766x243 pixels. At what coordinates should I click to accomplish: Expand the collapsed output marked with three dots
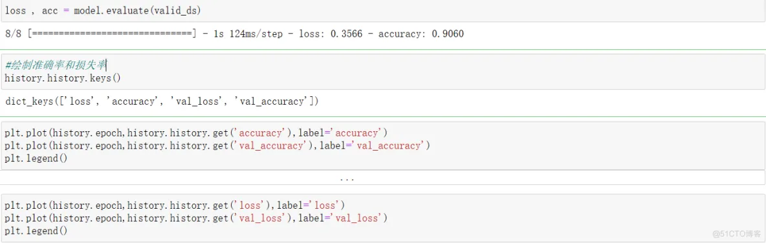click(347, 178)
